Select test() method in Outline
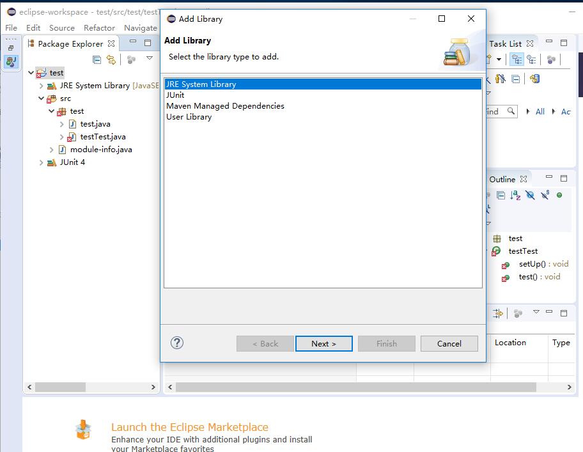Screen dimensions: 583x452 [539, 277]
